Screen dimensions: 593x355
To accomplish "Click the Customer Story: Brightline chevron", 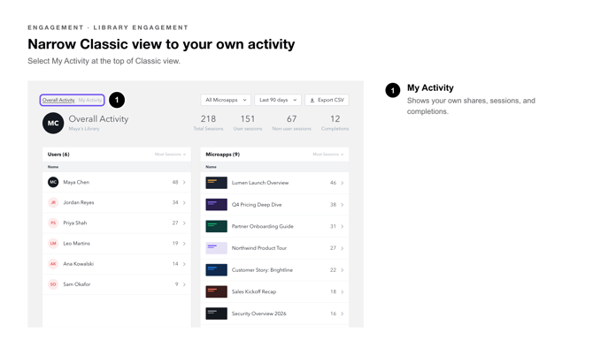I will click(343, 269).
